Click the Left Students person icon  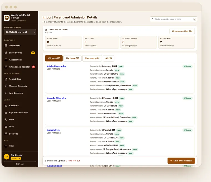point(6,93)
